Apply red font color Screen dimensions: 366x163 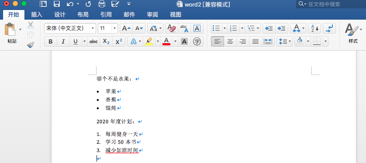point(166,41)
